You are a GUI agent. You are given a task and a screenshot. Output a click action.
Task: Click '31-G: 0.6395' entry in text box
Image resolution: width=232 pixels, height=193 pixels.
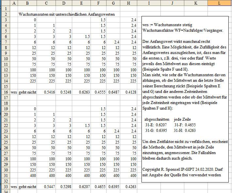pos(156,130)
